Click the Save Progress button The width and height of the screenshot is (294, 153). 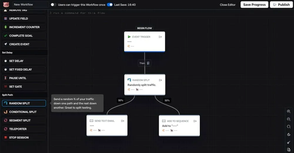point(254,5)
